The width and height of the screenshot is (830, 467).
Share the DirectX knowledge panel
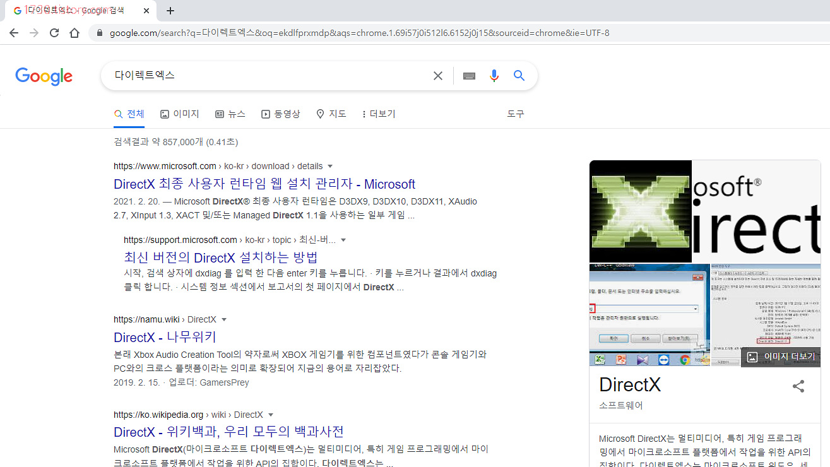[798, 386]
